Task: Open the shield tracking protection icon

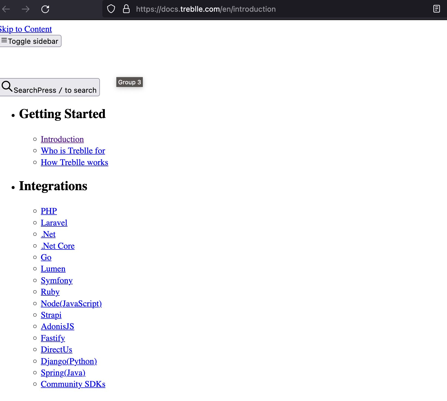Action: coord(111,9)
